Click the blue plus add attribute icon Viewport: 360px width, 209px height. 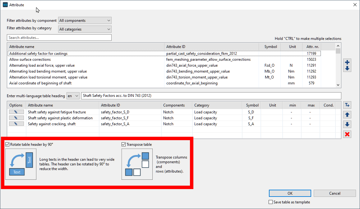coord(347,62)
